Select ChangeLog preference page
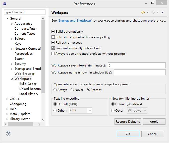Image resolution: width=169 pixels, height=143 pixels. [x=18, y=104]
